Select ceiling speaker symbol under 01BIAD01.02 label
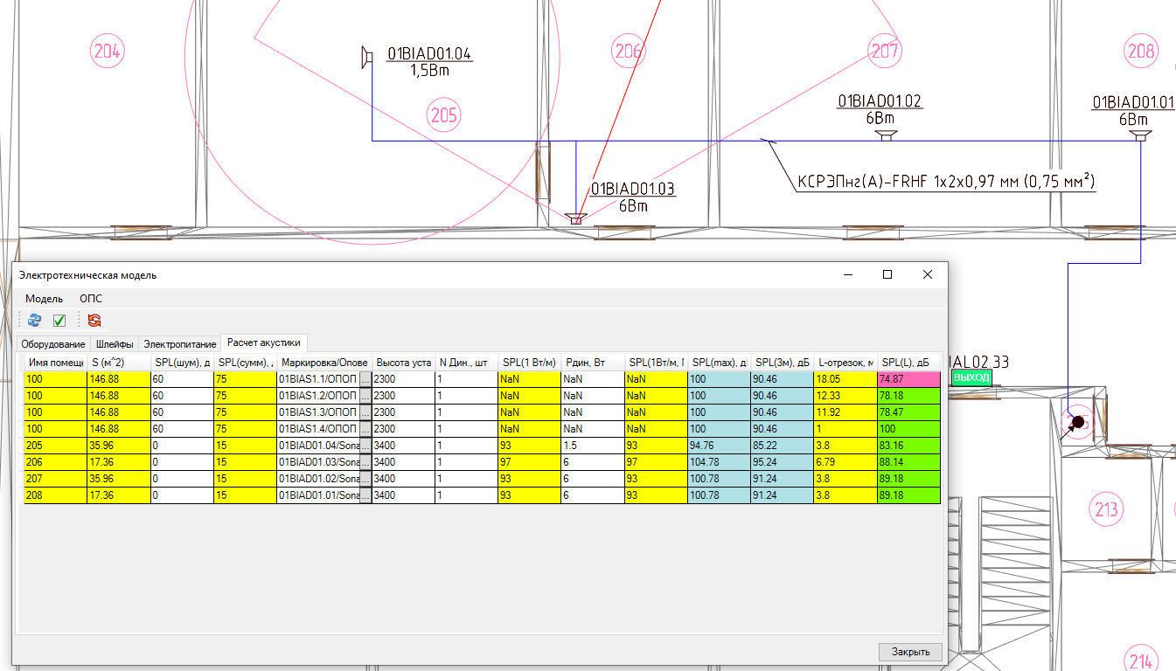The width and height of the screenshot is (1176, 671). (887, 135)
